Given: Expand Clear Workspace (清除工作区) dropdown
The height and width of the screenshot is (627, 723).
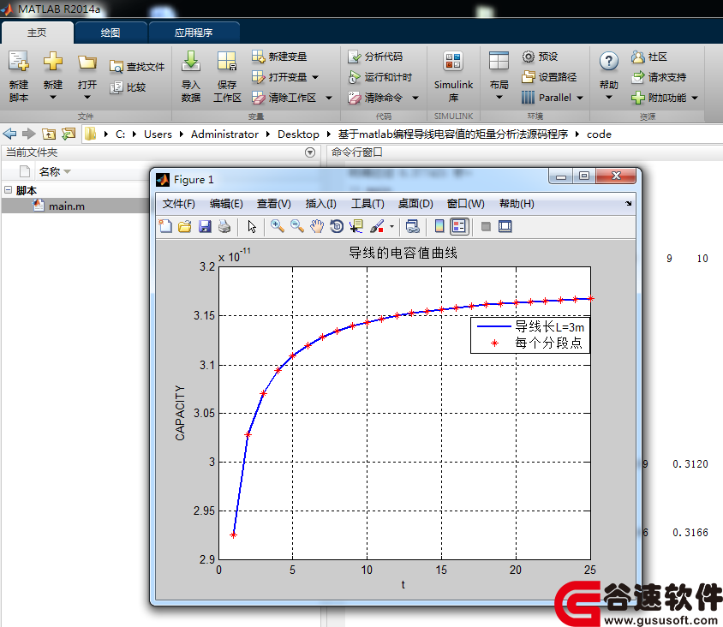Looking at the screenshot, I should 329,98.
